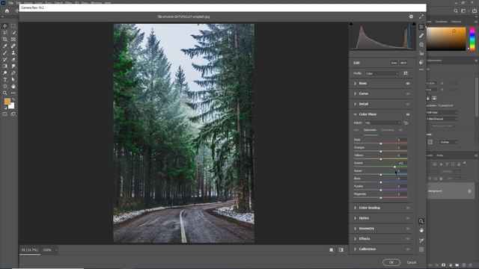Toggle Effects panel visibility eye
This screenshot has height=269, width=479.
pyautogui.click(x=407, y=239)
